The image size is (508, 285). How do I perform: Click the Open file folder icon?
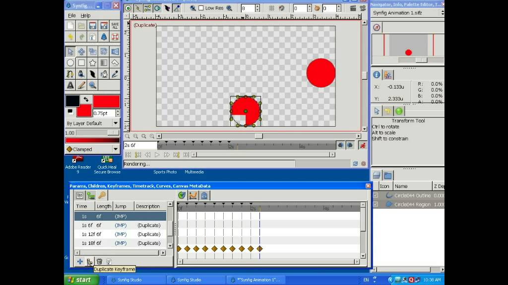[81, 26]
